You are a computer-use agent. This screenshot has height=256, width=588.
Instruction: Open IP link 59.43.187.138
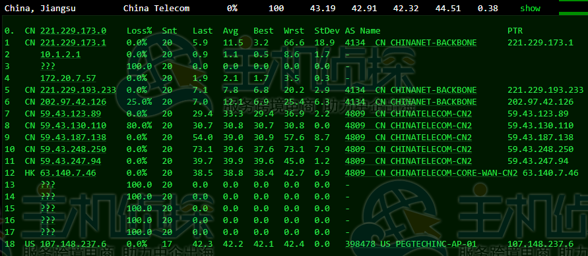pos(73,137)
